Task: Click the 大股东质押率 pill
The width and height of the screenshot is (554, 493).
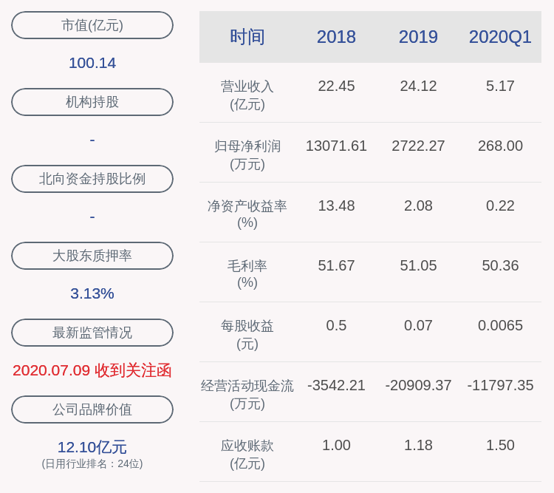Action: click(92, 256)
